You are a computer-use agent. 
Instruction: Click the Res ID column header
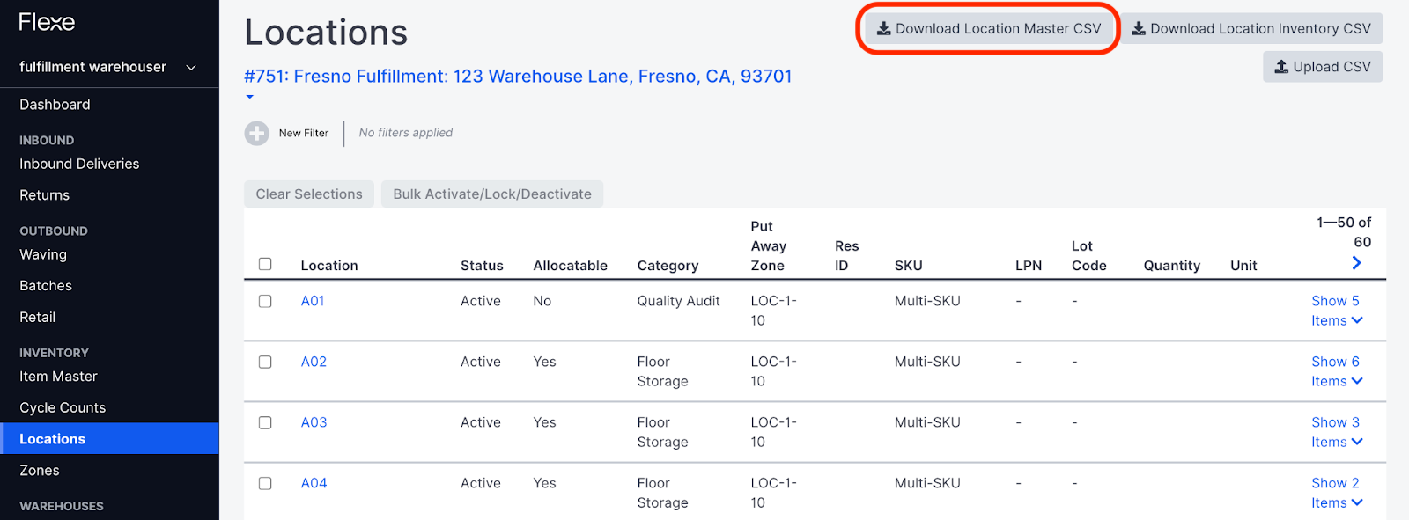pyautogui.click(x=846, y=256)
